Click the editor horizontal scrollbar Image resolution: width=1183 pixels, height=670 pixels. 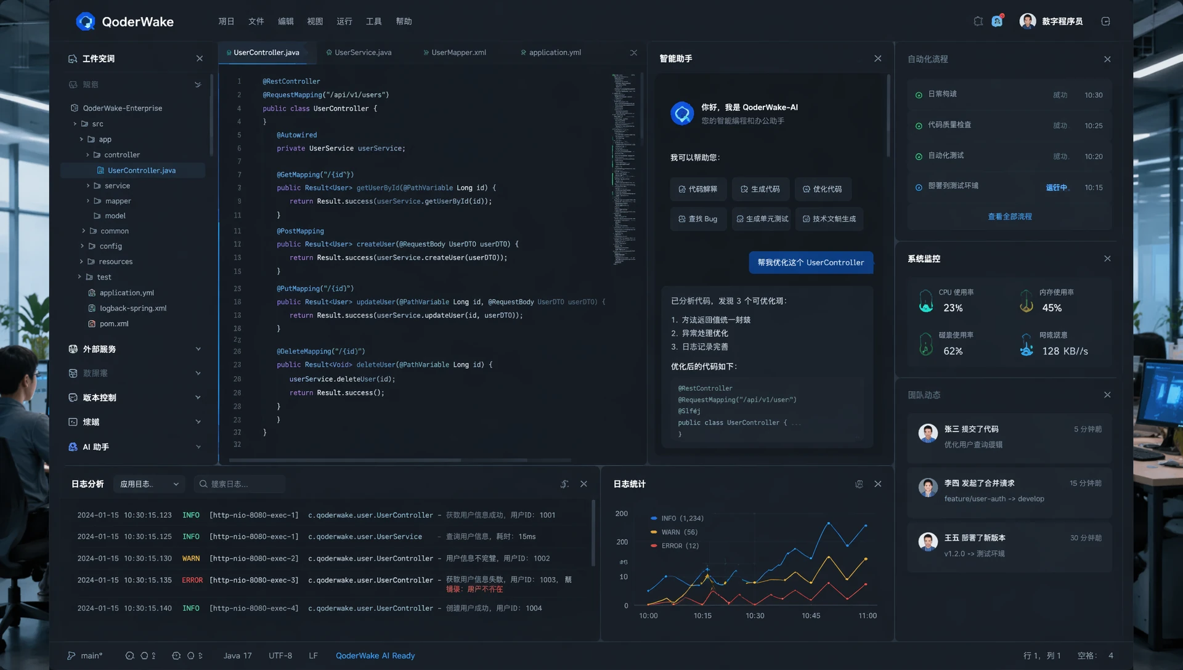345,460
